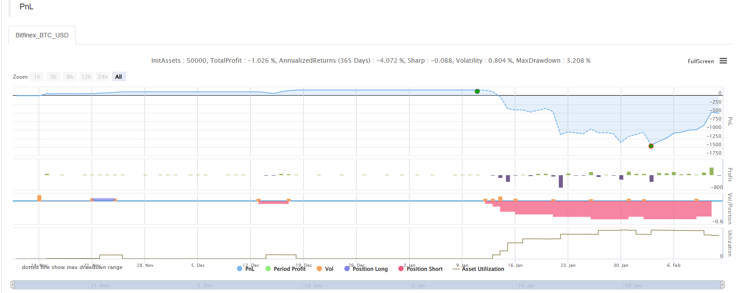Toggle Position Short legend entry

[421, 269]
